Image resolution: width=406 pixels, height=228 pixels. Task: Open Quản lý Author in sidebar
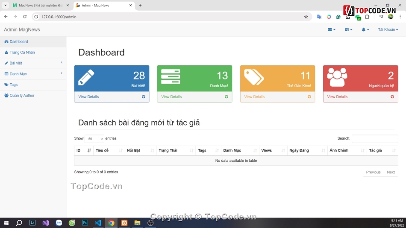pos(33,96)
